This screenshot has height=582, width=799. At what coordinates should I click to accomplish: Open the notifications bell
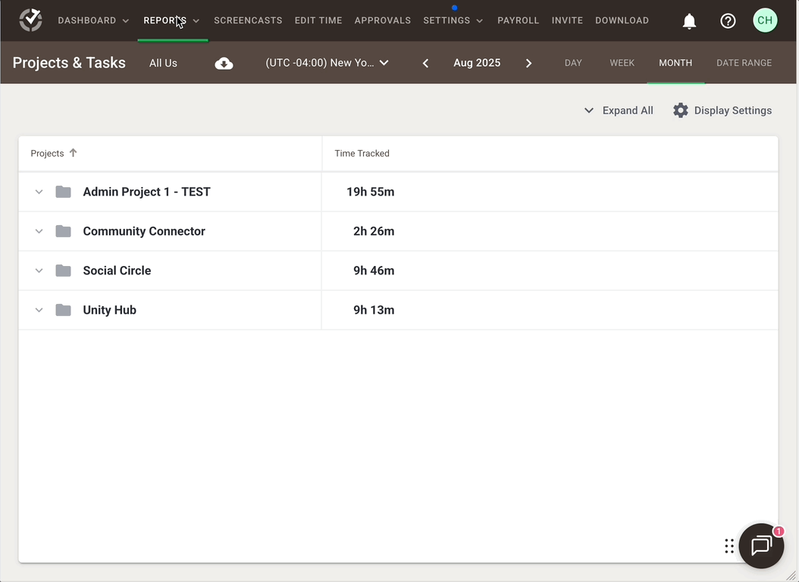coord(689,21)
